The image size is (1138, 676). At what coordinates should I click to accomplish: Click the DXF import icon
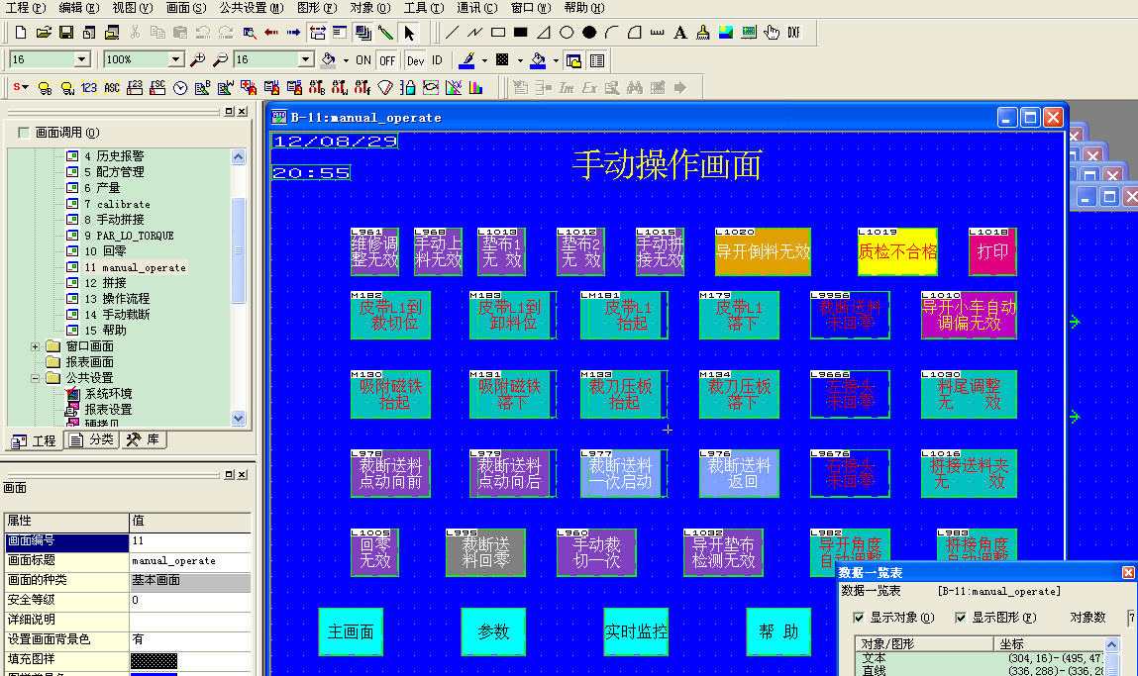click(793, 33)
